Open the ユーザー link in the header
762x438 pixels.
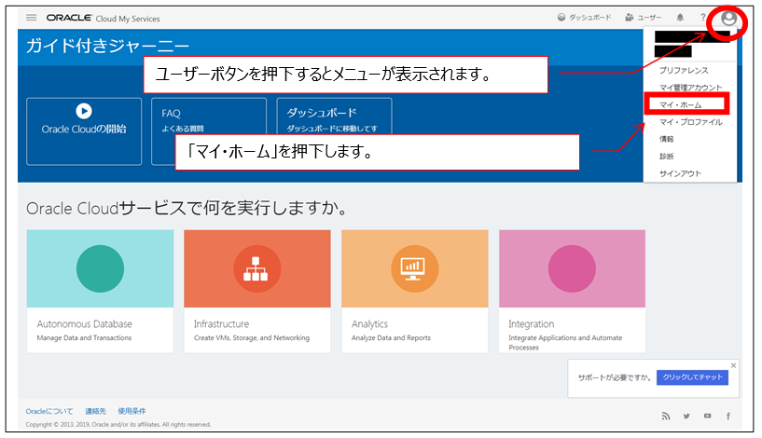tap(643, 18)
